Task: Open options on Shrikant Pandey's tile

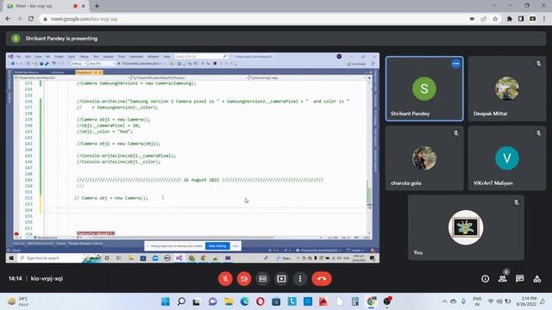Action: click(456, 64)
